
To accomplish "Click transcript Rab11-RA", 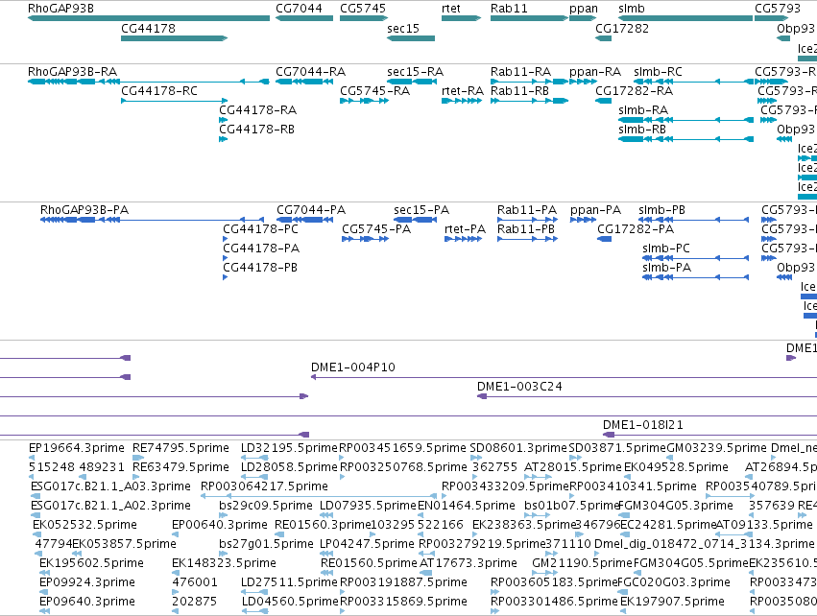I will 529,82.
